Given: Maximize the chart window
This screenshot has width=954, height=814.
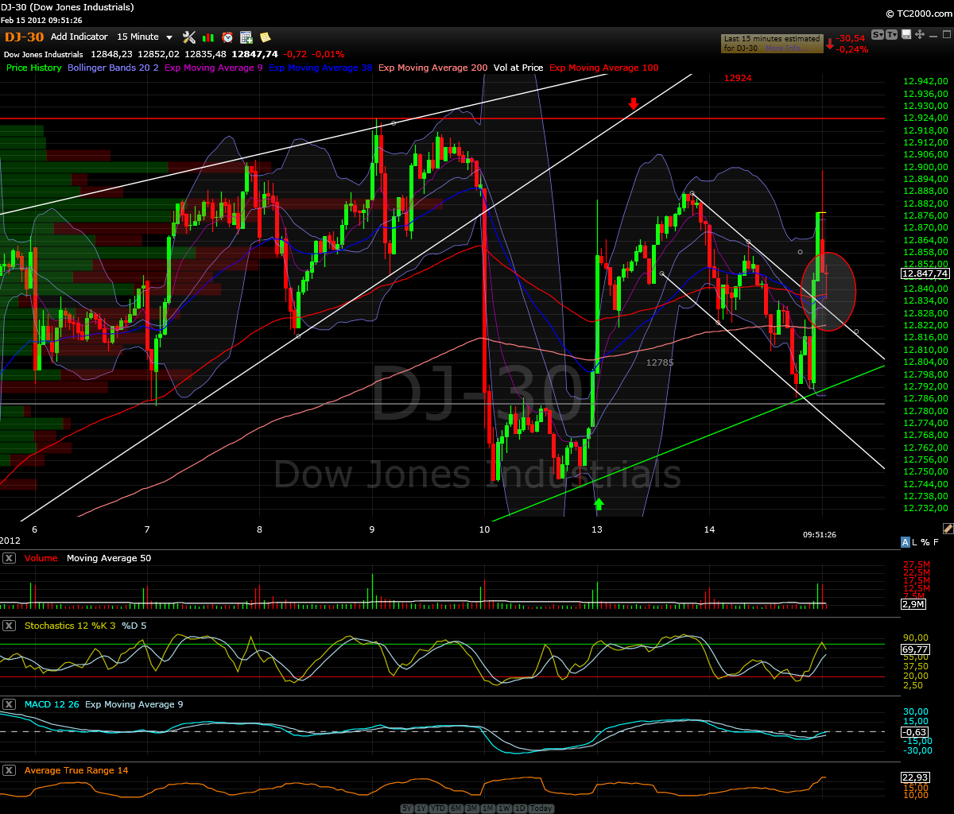Looking at the screenshot, I should [946, 34].
